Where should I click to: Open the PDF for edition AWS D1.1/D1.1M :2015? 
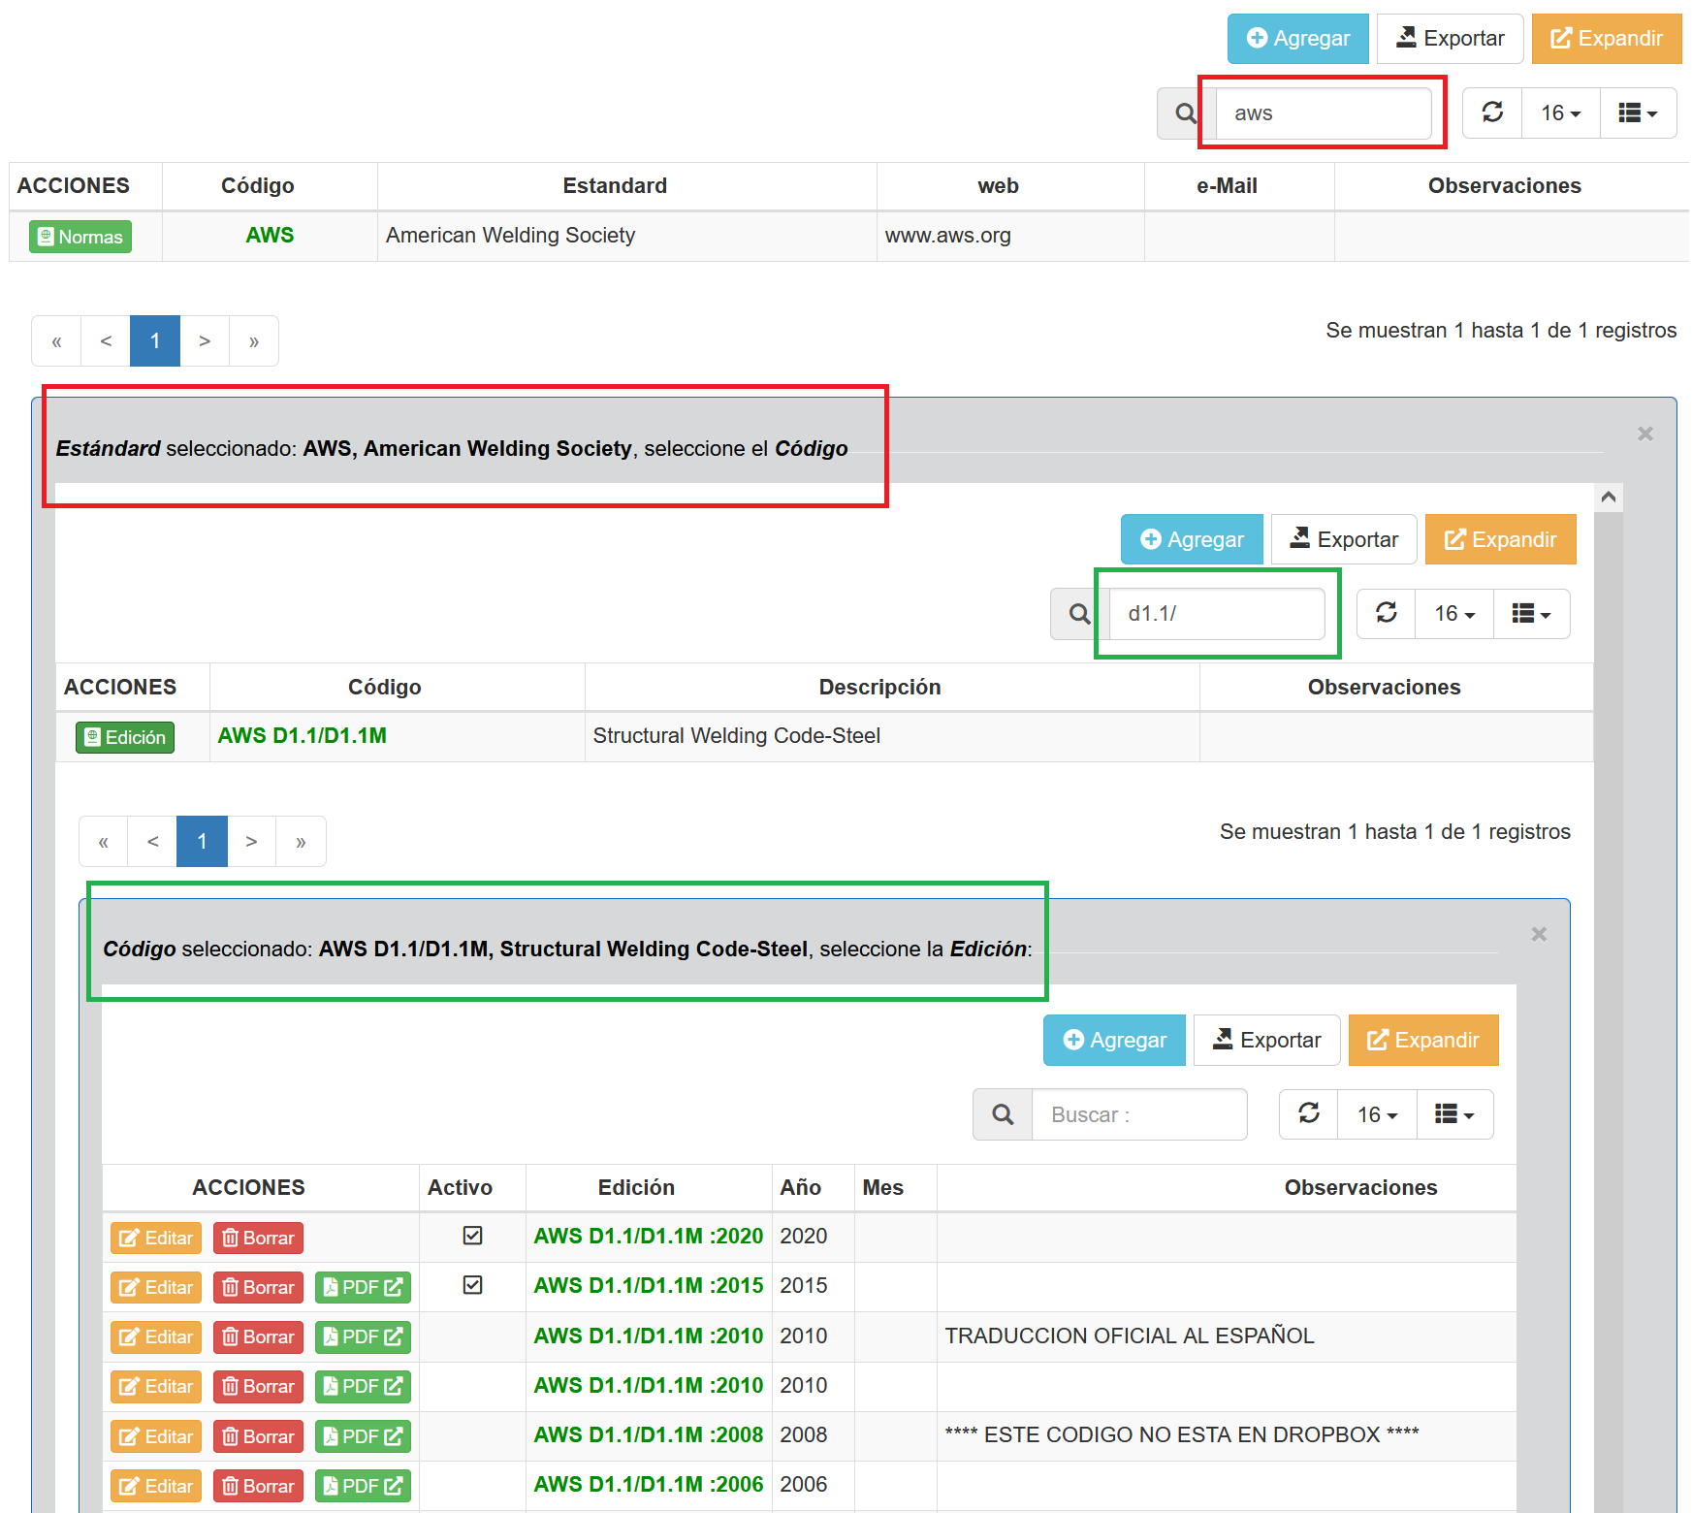pyautogui.click(x=363, y=1287)
